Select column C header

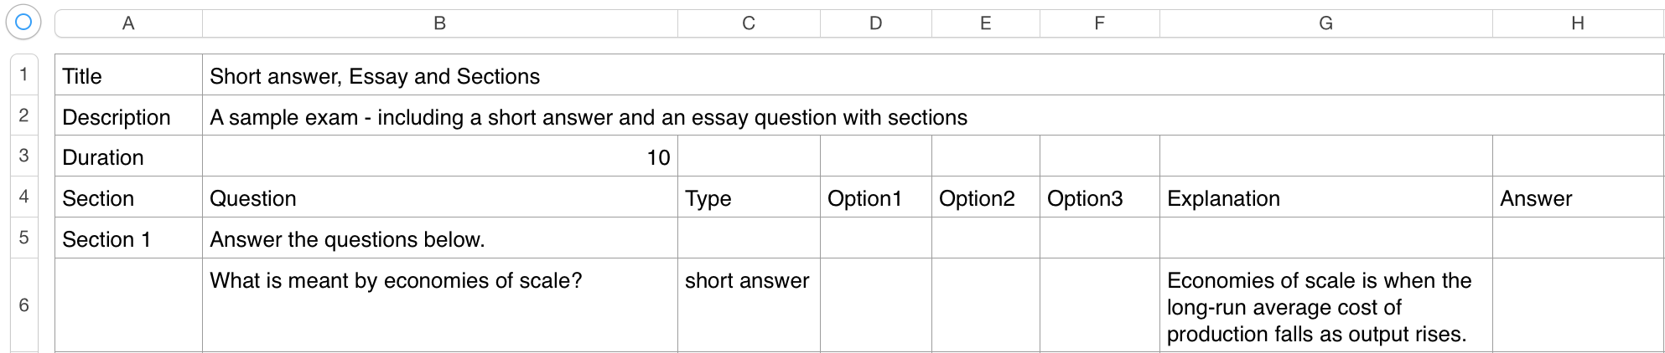[749, 23]
